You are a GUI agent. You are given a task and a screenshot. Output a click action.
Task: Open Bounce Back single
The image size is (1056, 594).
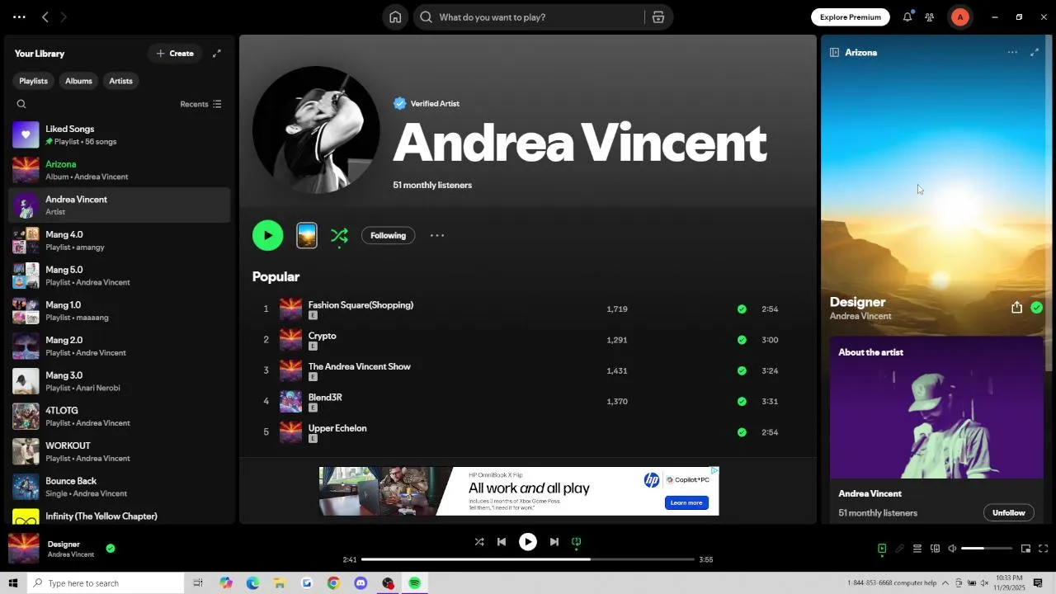pyautogui.click(x=120, y=487)
